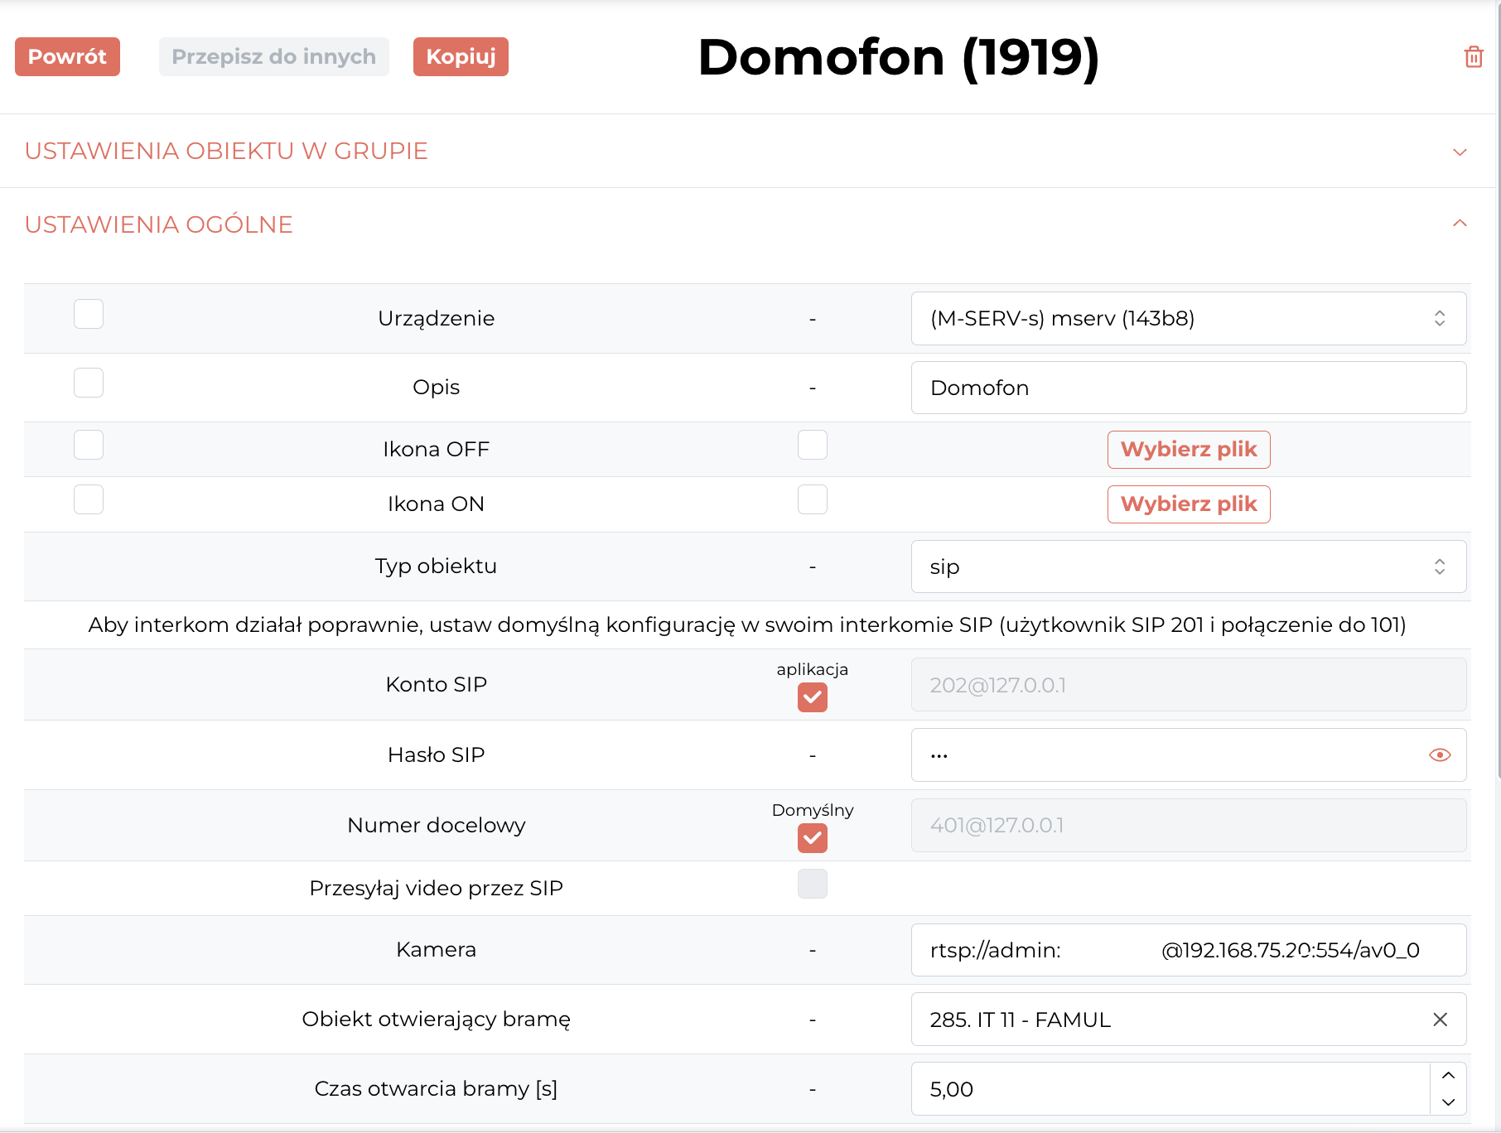The image size is (1501, 1133).
Task: Click the Powrót button
Action: coord(67,56)
